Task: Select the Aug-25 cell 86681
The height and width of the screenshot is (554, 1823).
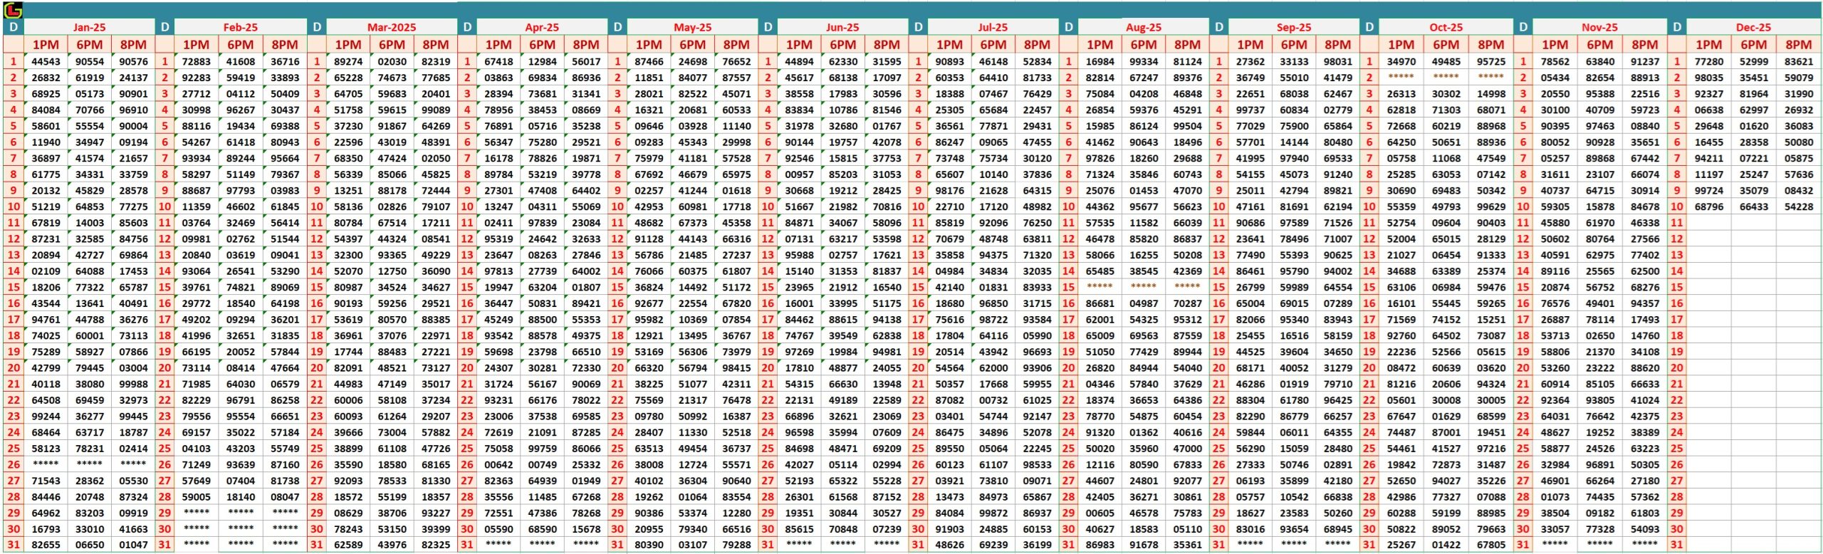Action: (1099, 303)
